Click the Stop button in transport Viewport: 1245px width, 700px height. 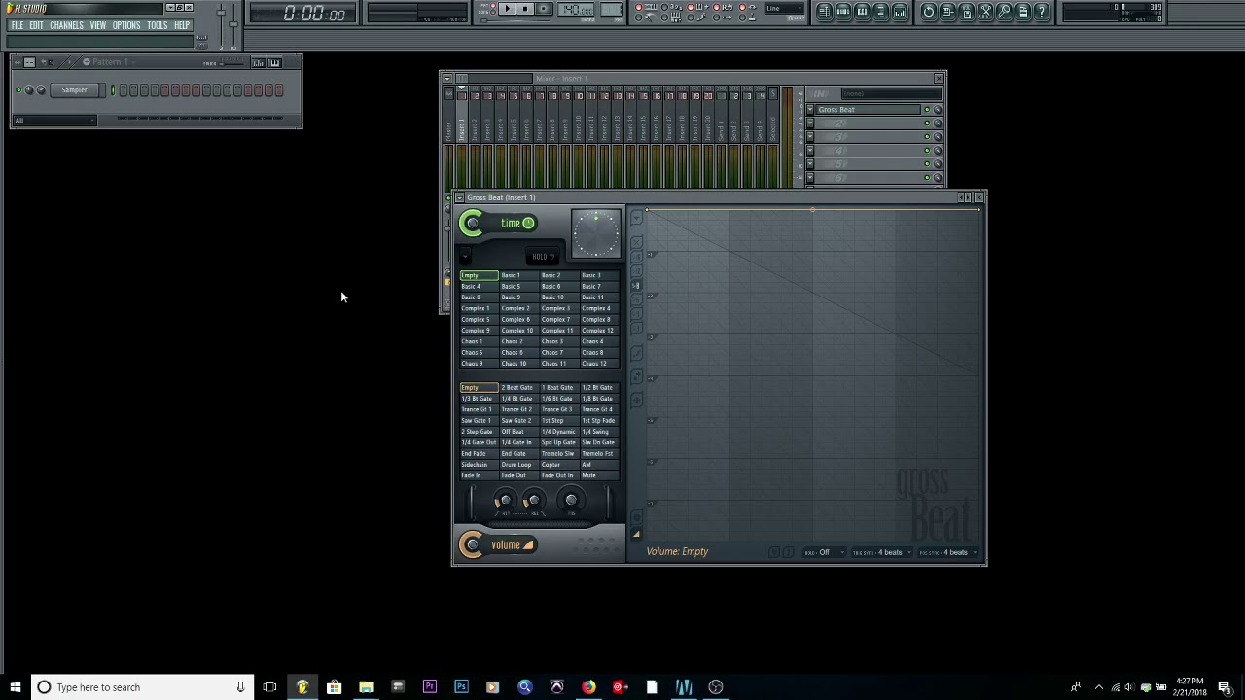(x=525, y=10)
